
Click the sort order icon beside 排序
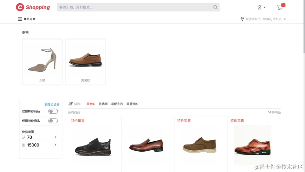[71, 104]
